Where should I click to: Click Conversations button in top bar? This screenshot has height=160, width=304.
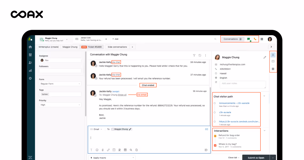point(233,39)
